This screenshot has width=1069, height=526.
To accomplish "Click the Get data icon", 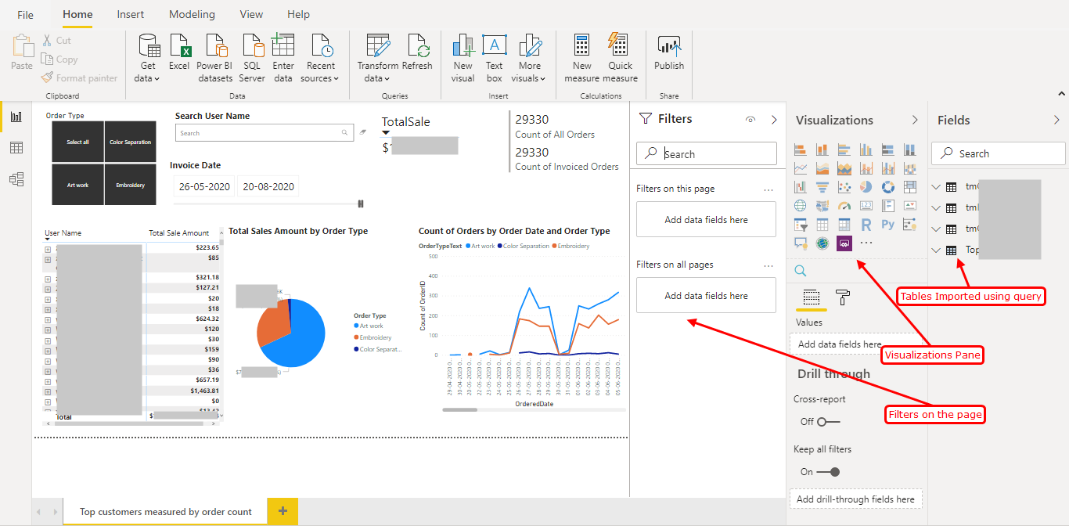I will pyautogui.click(x=148, y=47).
